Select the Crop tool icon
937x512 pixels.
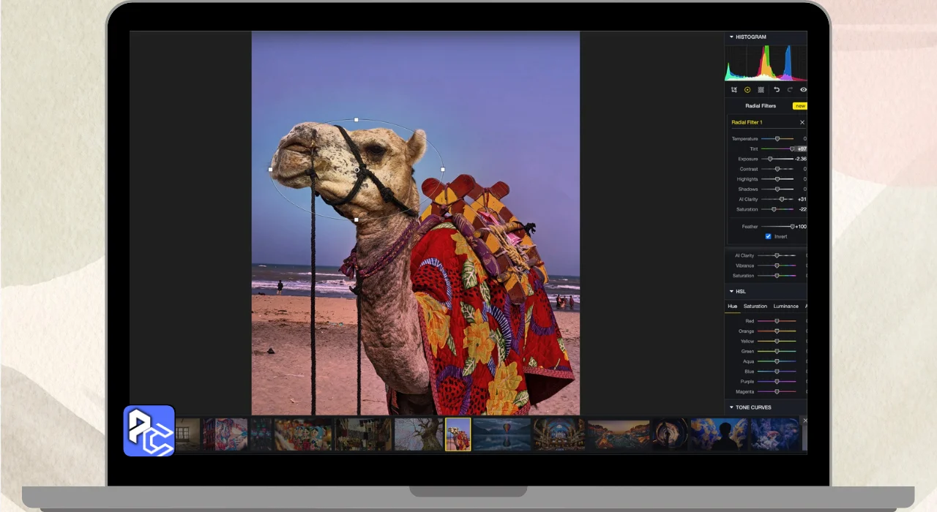coord(733,90)
